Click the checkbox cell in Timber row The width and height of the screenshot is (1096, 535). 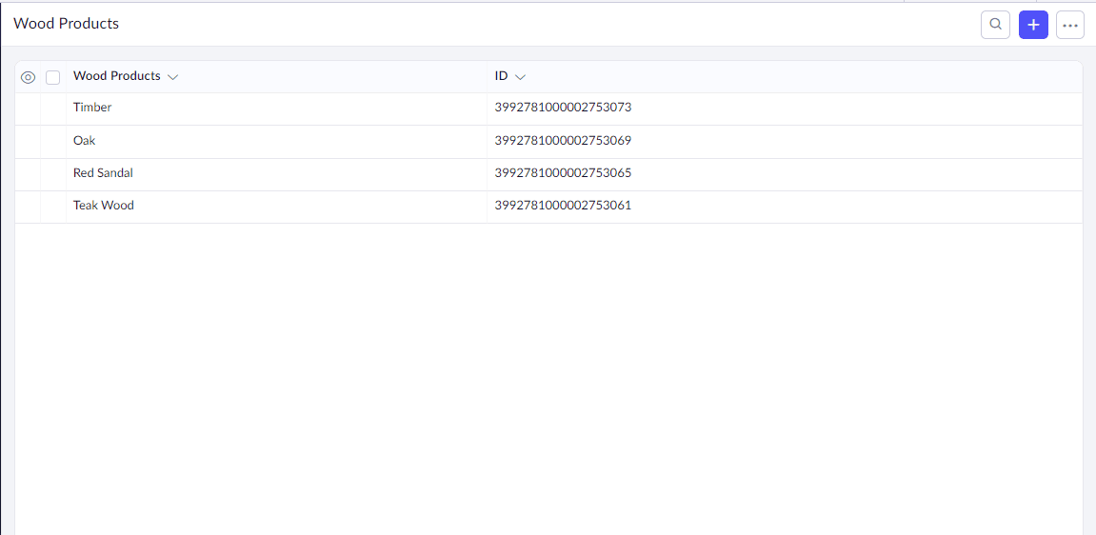tap(53, 109)
